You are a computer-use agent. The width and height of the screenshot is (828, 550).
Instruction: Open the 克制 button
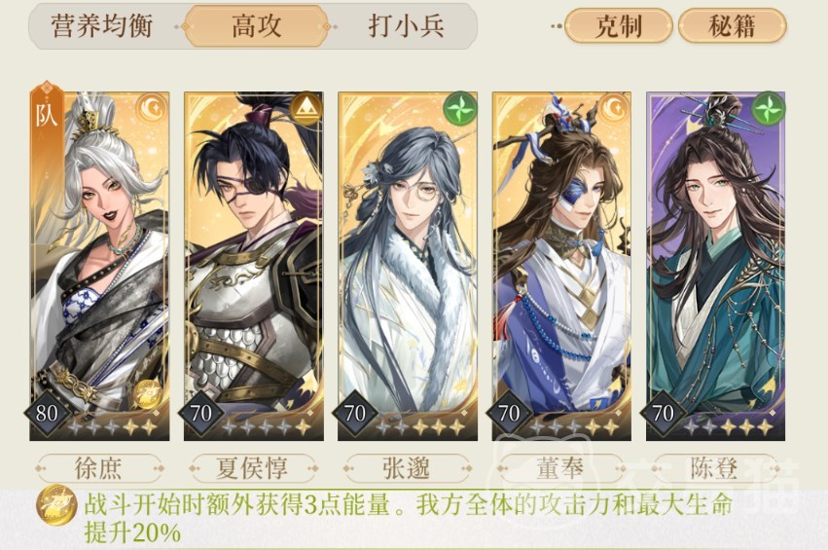pyautogui.click(x=619, y=26)
